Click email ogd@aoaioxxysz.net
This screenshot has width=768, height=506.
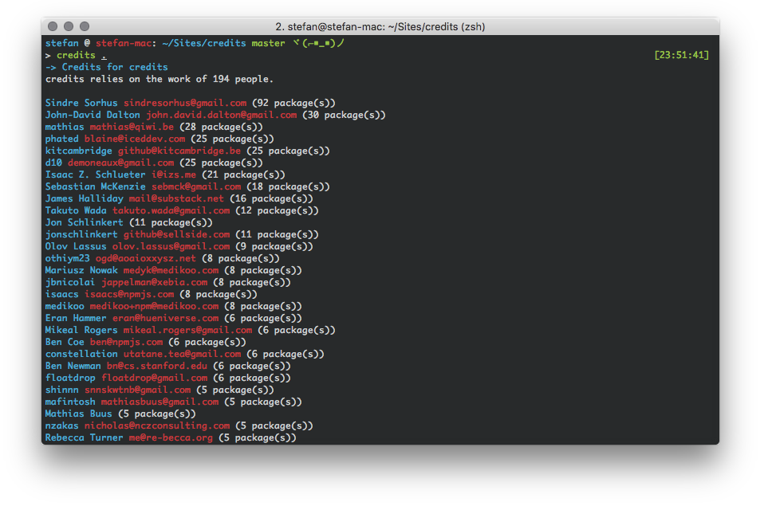pos(145,258)
